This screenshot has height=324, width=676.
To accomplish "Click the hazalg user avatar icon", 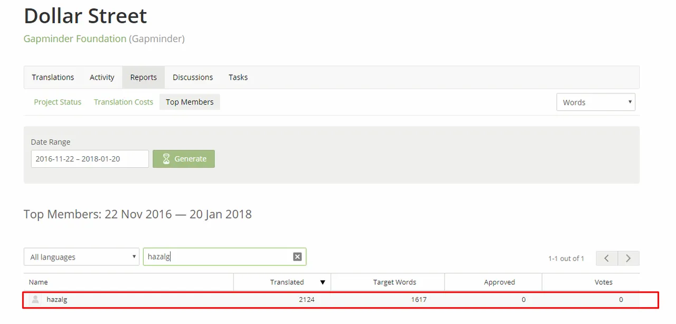I will (35, 299).
